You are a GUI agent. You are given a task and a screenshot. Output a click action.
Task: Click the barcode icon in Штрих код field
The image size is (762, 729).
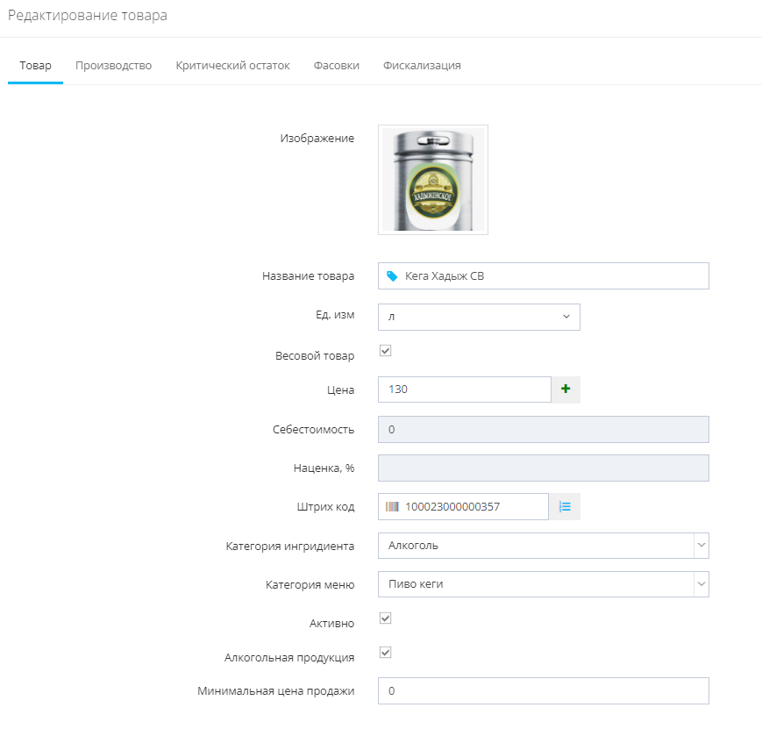tap(390, 506)
